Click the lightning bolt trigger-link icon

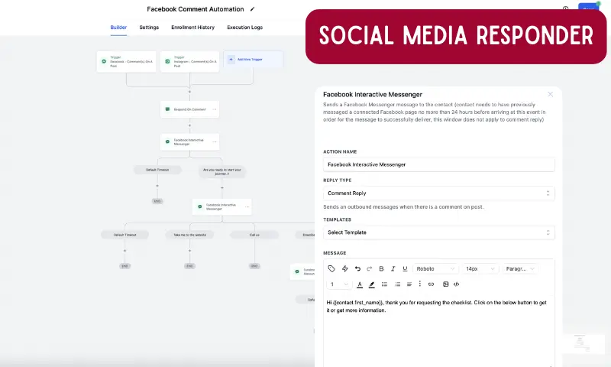[x=344, y=269]
